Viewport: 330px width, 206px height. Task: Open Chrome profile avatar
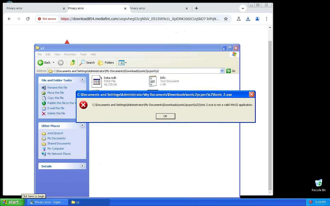coord(257,19)
